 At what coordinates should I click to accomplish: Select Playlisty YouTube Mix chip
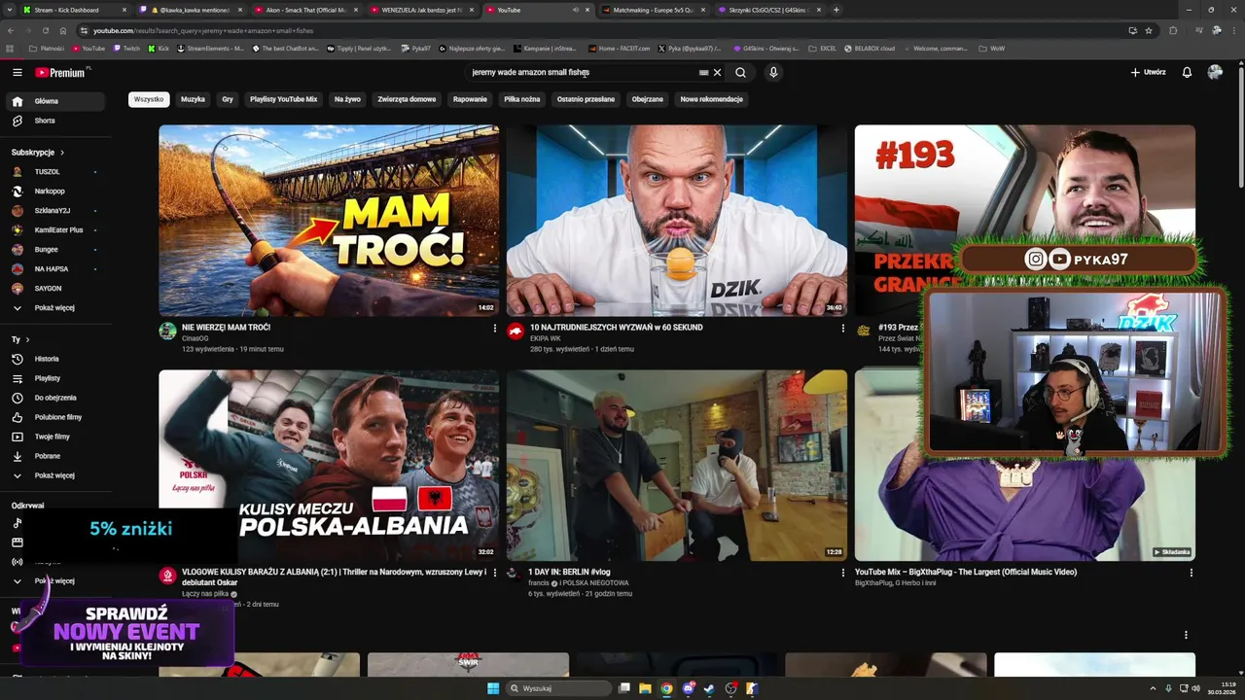coord(283,99)
